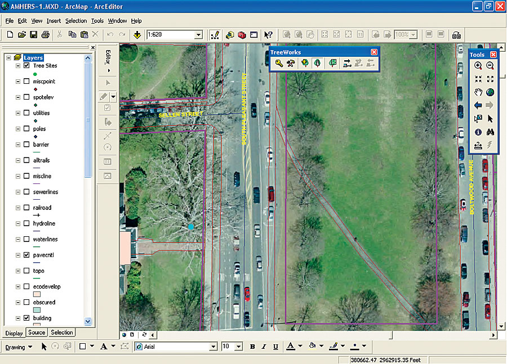This screenshot has height=364, width=507.
Task: Open the Drawing menu button
Action: point(18,347)
